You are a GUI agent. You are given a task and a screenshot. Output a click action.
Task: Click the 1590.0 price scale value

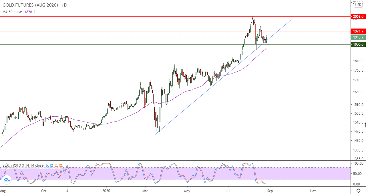[x=358, y=105]
